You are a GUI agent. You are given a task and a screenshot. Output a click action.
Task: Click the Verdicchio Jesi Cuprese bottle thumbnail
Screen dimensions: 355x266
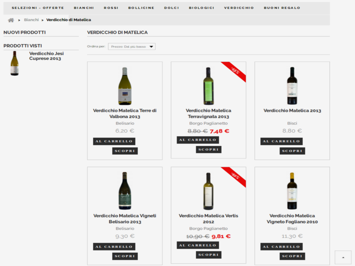(x=15, y=63)
